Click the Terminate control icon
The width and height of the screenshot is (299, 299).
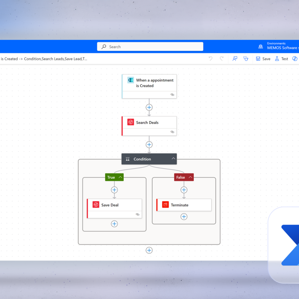pos(165,205)
